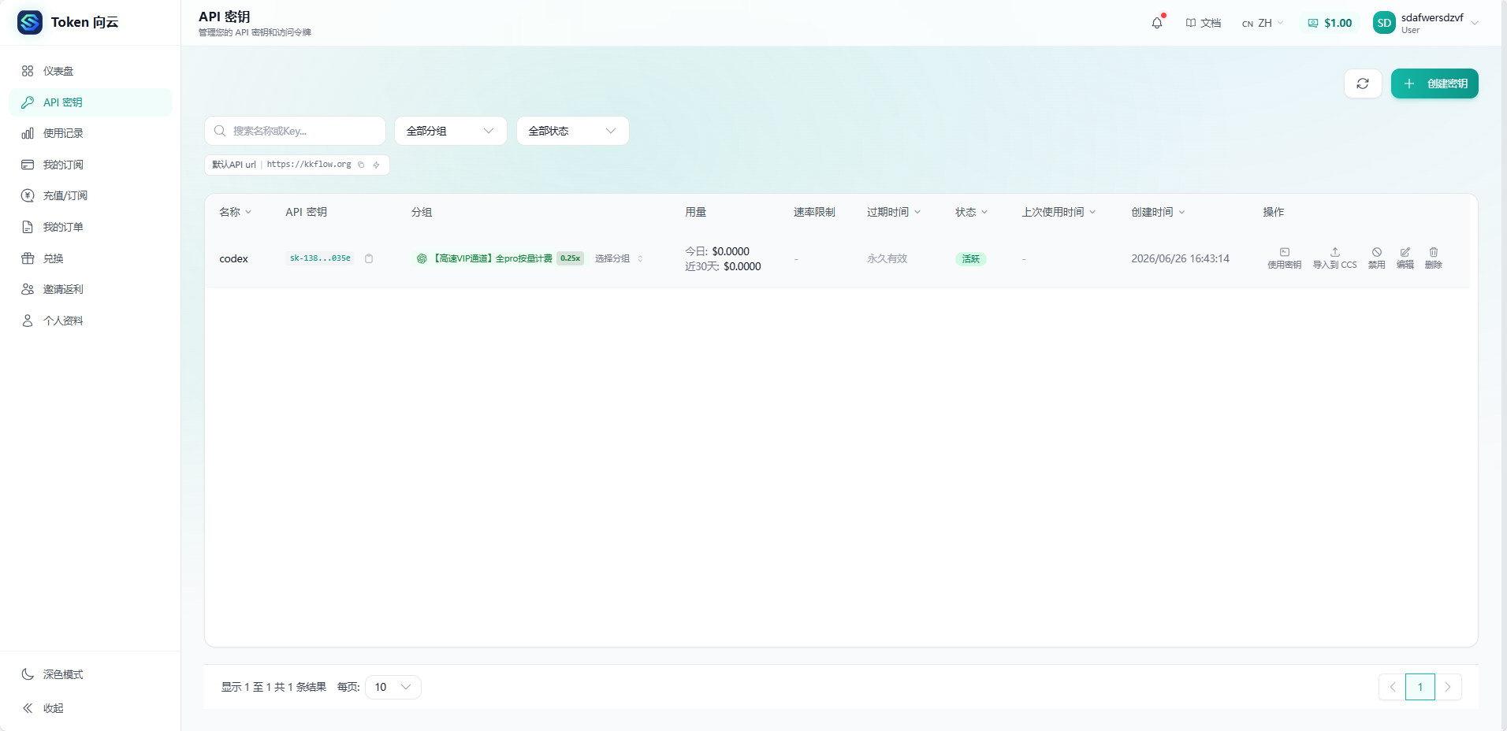Click the key name codex

(233, 258)
